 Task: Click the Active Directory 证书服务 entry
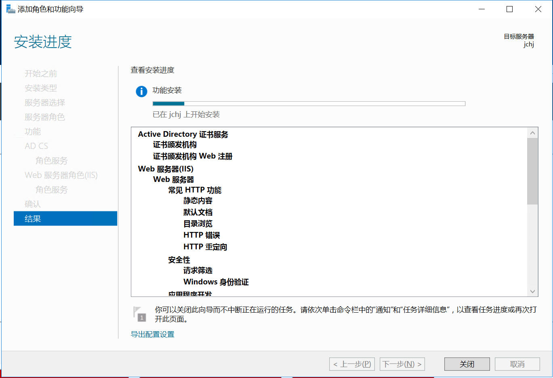coord(183,134)
